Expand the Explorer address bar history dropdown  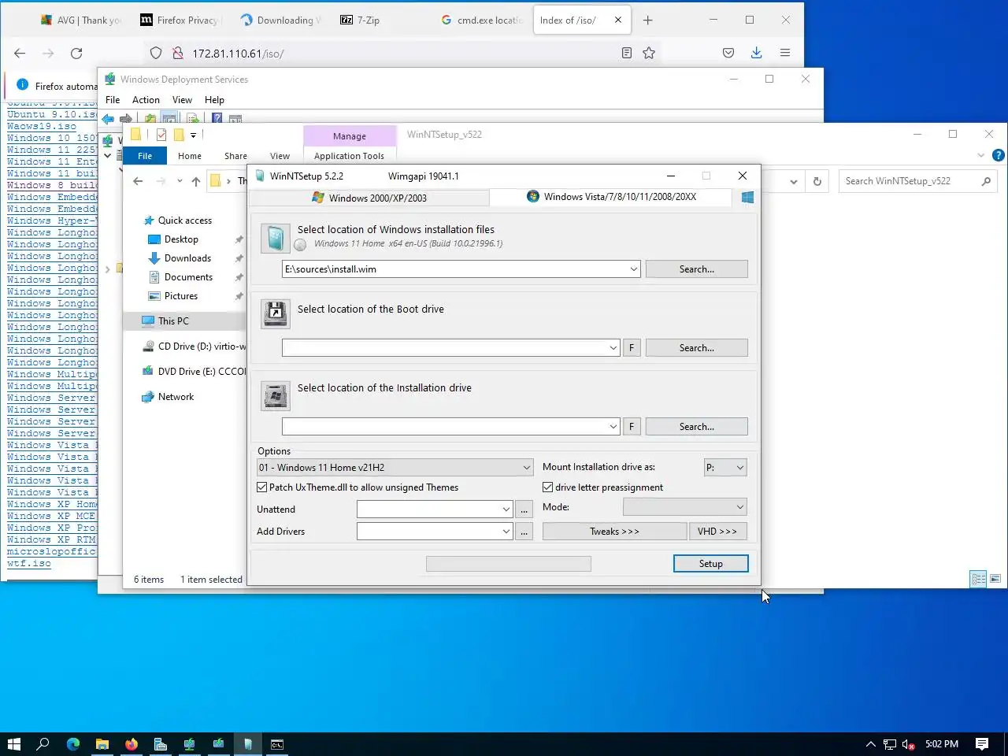794,181
